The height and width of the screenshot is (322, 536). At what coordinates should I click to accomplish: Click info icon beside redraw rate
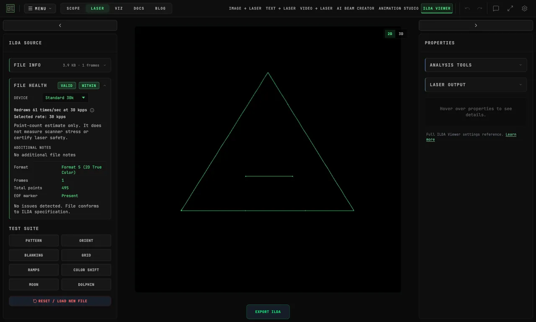click(92, 110)
